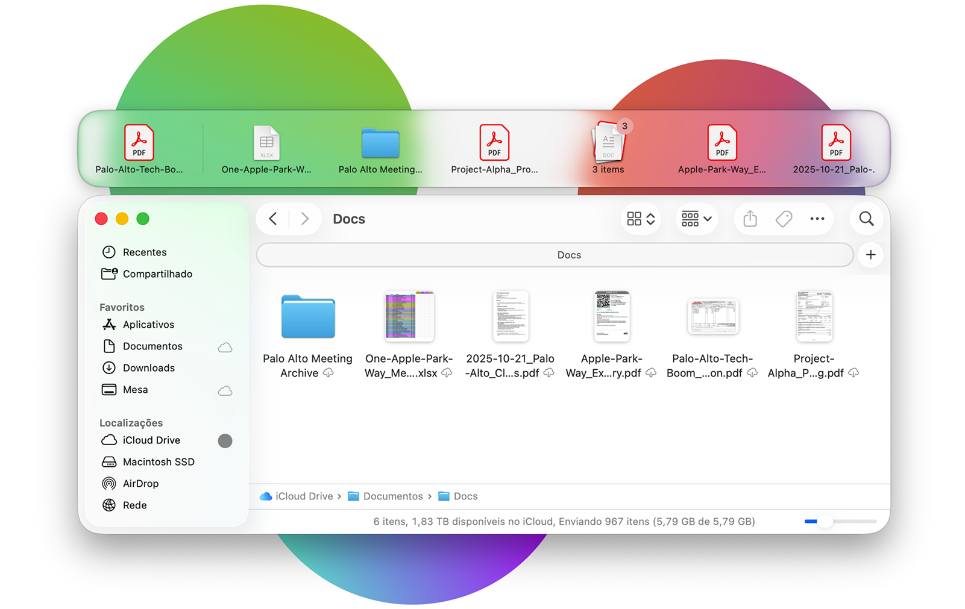
Task: Select Mesa in Favoritos
Action: [135, 390]
